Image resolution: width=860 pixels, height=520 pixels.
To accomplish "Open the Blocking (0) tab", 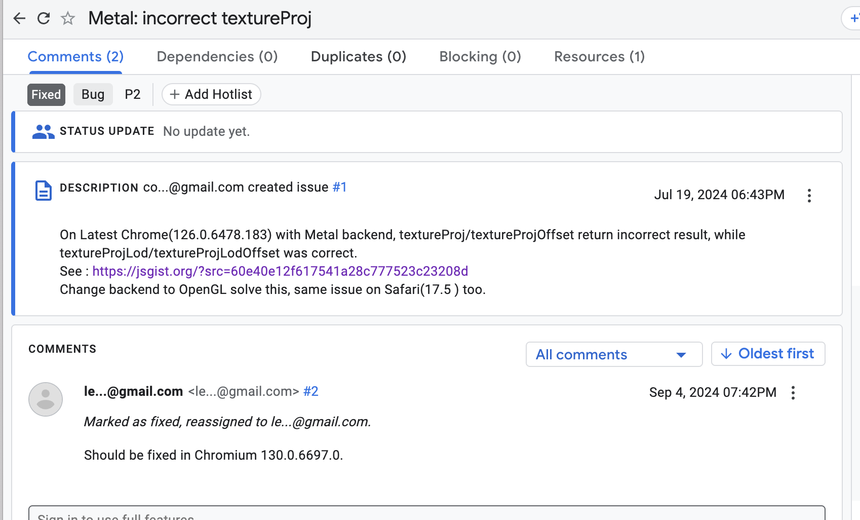I will (480, 57).
